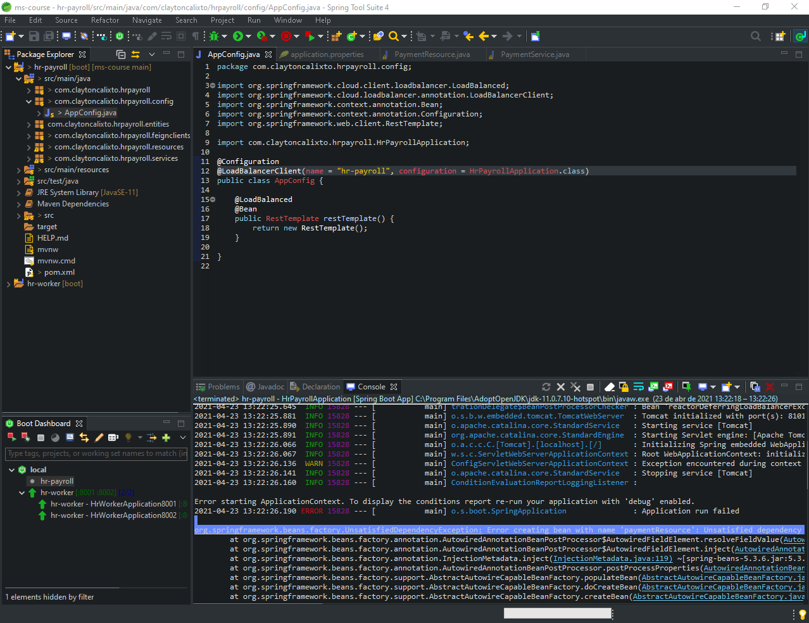Expand the hr-worker project node
Image resolution: width=809 pixels, height=623 pixels.
click(x=9, y=284)
